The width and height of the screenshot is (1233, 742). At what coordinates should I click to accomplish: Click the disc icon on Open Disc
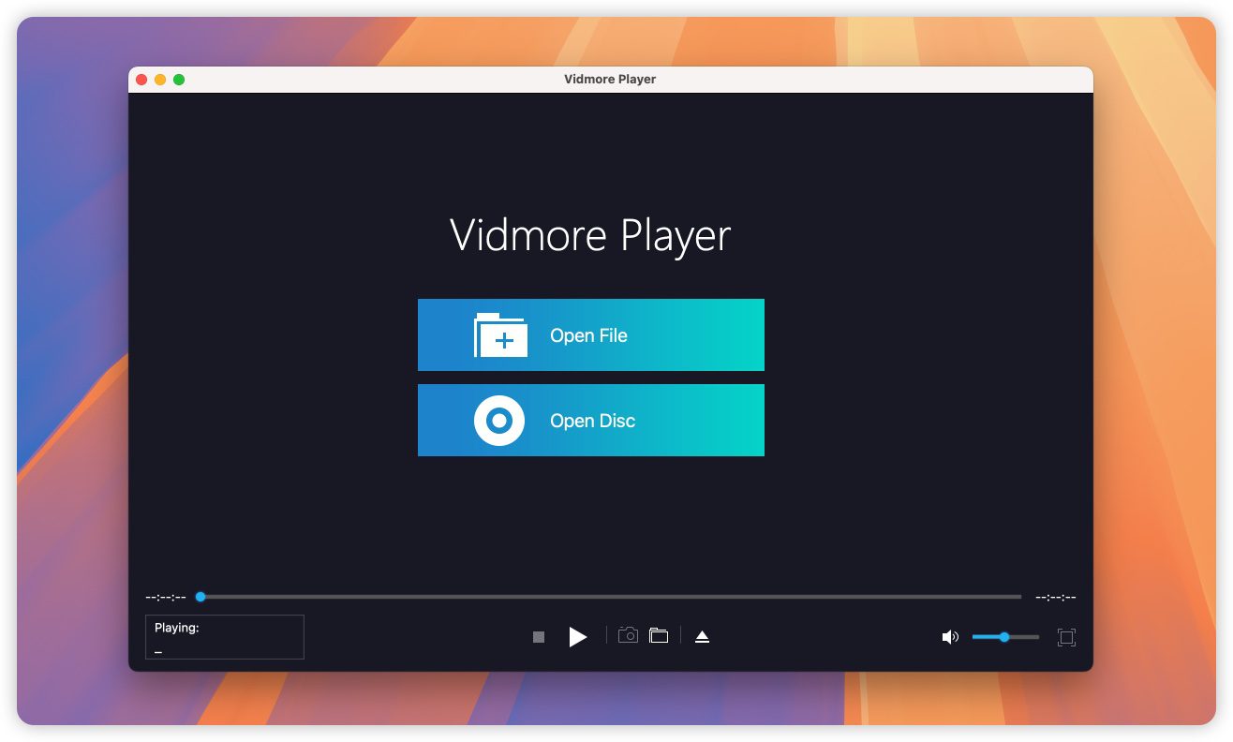pos(499,421)
